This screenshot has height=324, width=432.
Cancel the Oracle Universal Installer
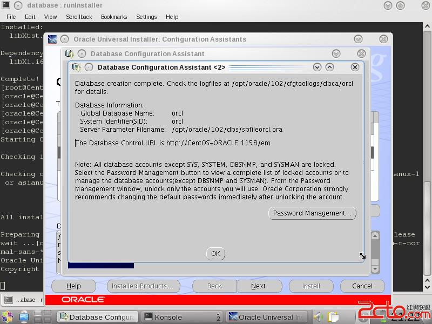tap(362, 286)
